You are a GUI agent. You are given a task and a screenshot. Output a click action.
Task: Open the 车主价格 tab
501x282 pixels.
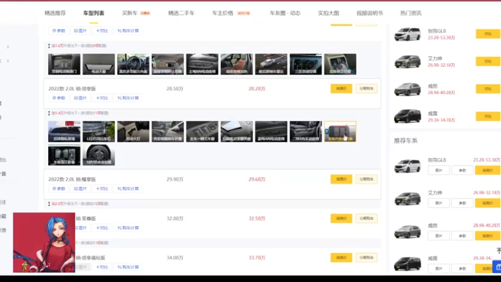(x=223, y=13)
